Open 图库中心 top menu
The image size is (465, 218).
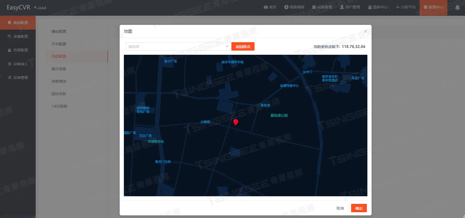[378, 7]
